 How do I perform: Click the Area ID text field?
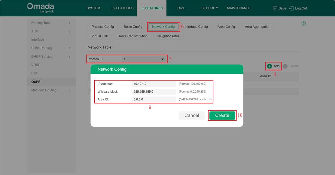[154, 99]
